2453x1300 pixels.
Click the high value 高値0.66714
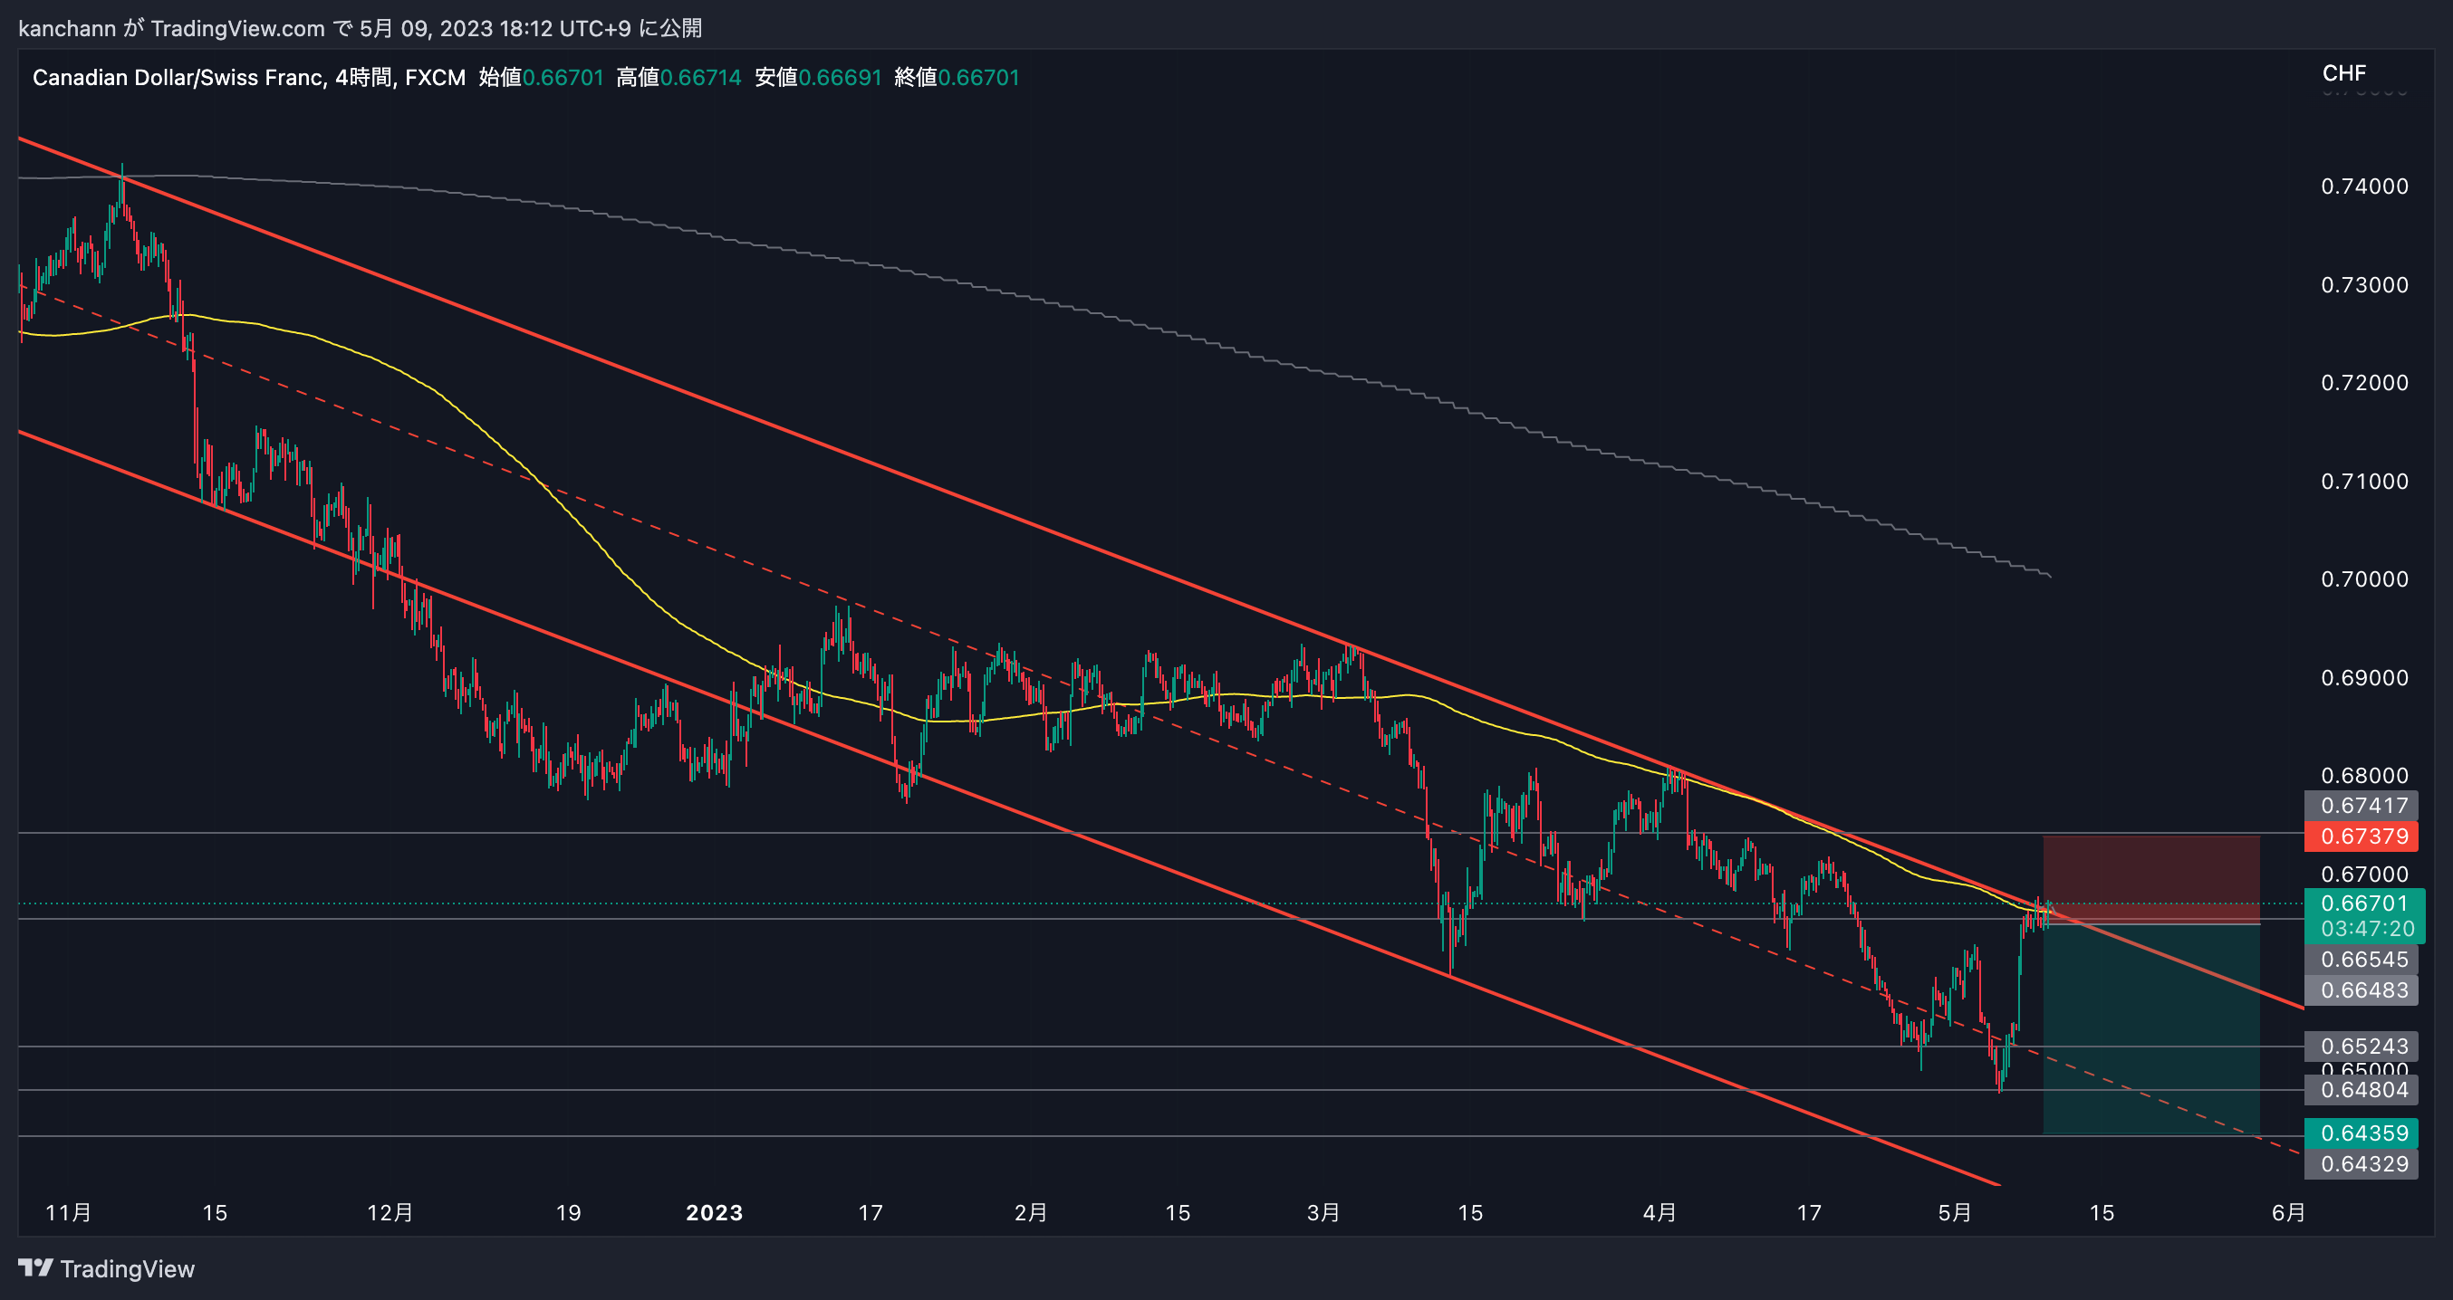pyautogui.click(x=679, y=77)
